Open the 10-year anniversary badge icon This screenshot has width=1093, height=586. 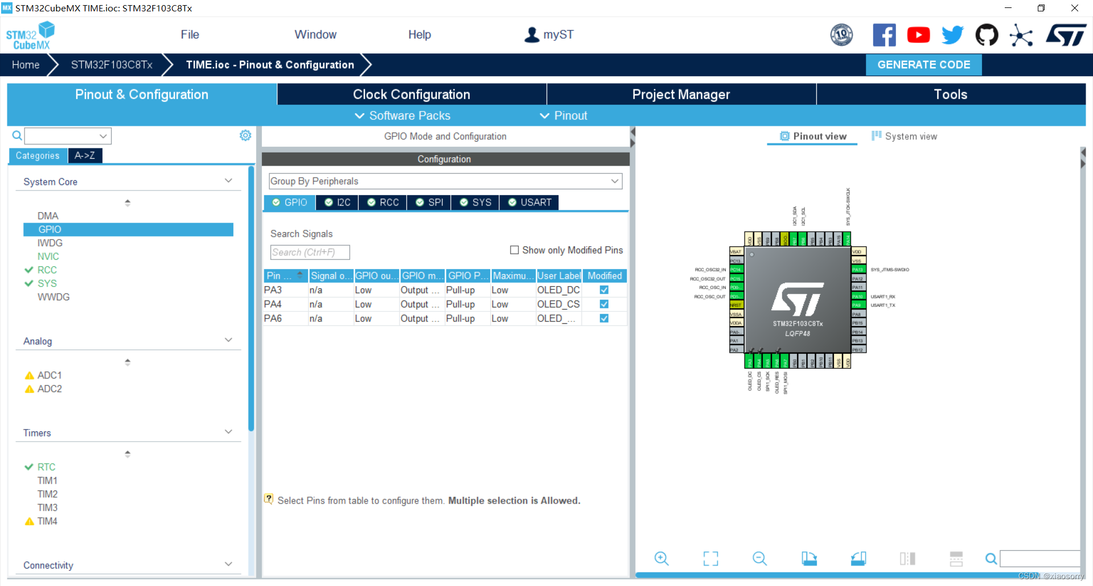841,35
